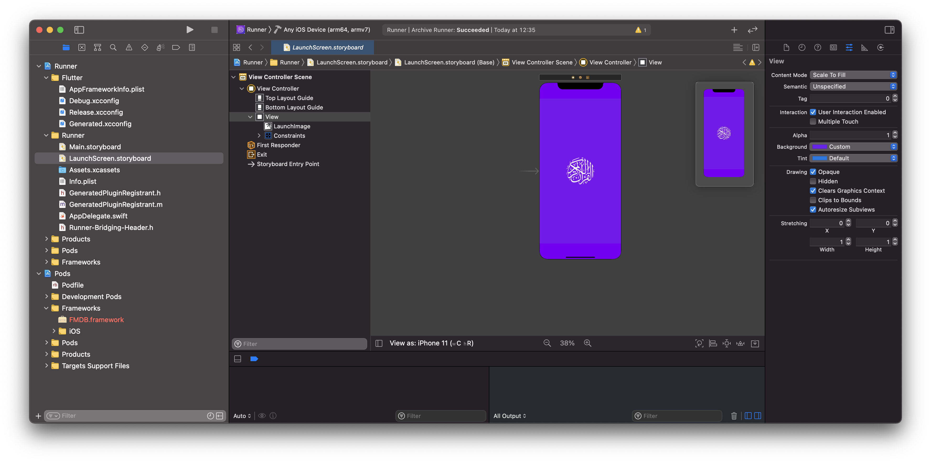Screen dimensions: 931x462
Task: Open the Issue navigator warning icon
Action: (129, 47)
